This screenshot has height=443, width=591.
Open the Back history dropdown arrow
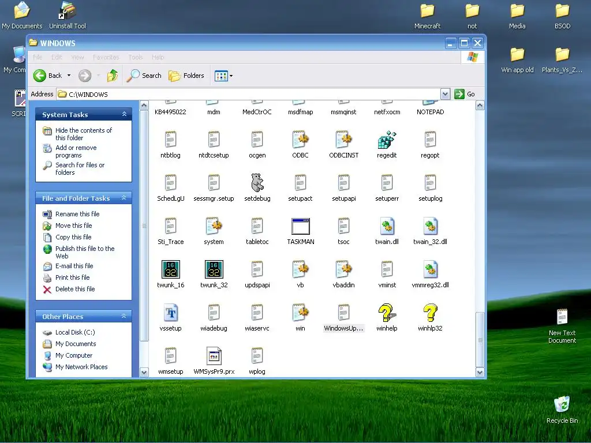tap(69, 76)
